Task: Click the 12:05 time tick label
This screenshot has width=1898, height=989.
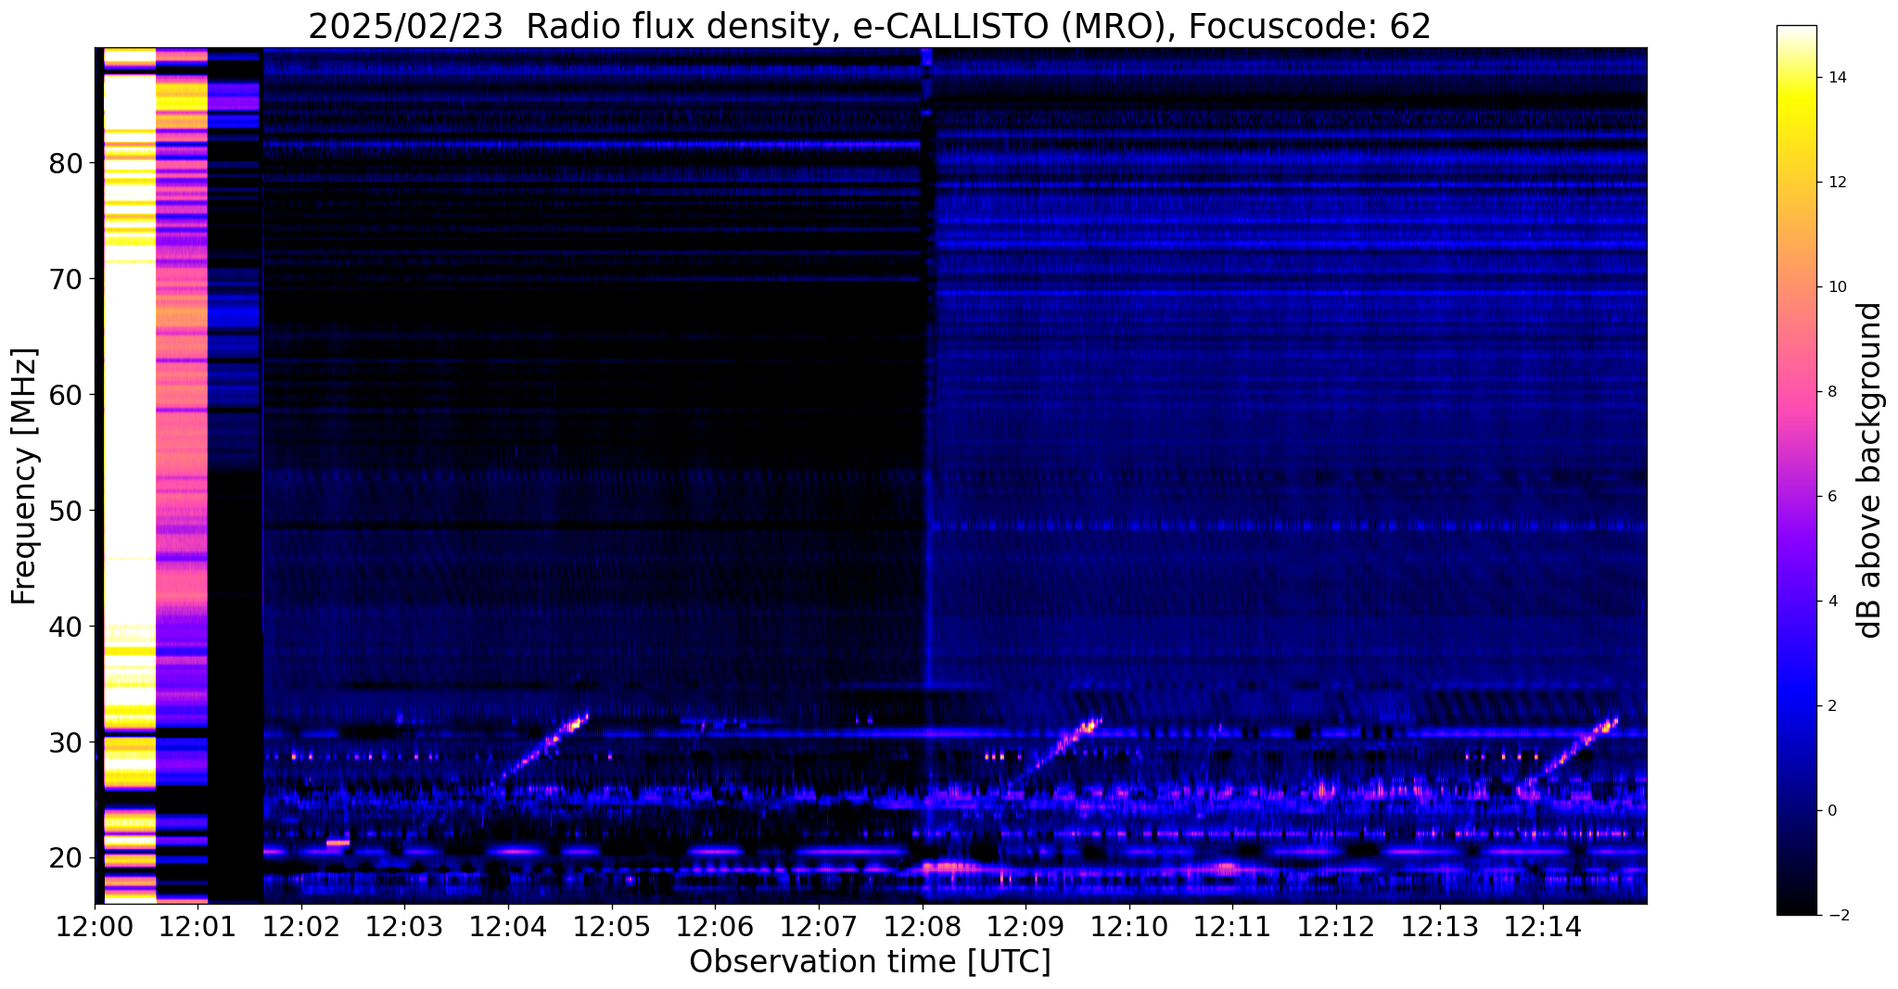Action: pyautogui.click(x=611, y=928)
